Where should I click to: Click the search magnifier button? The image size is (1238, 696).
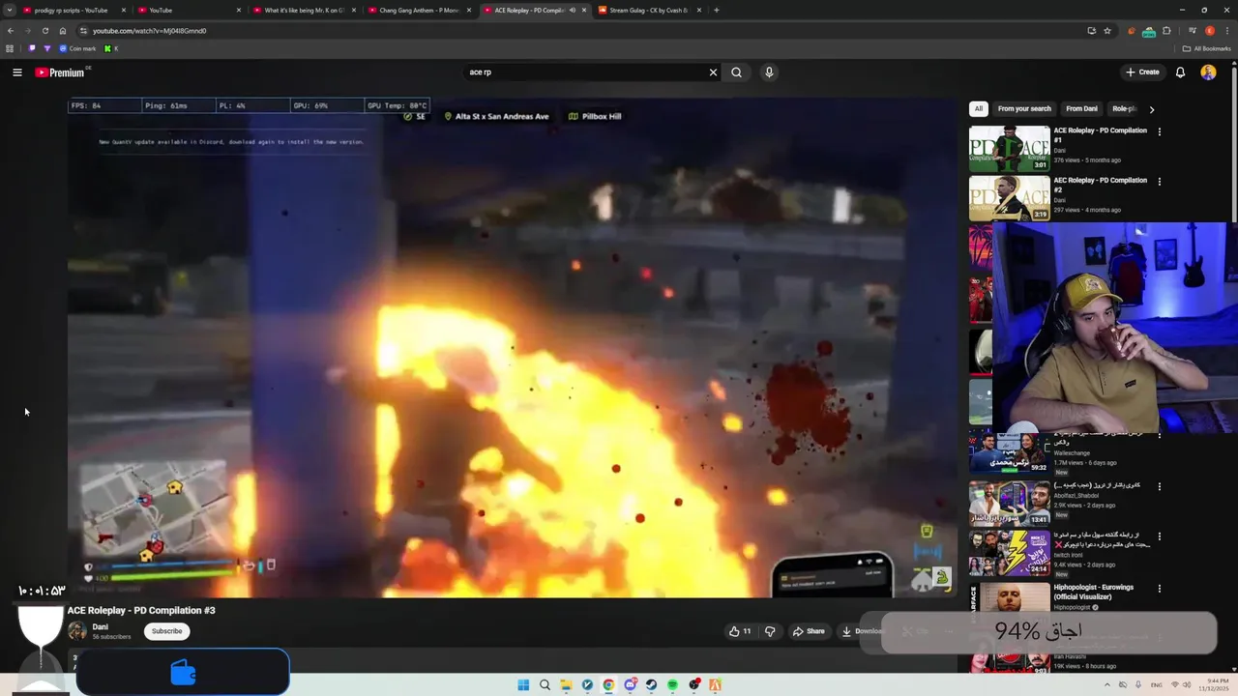(736, 72)
